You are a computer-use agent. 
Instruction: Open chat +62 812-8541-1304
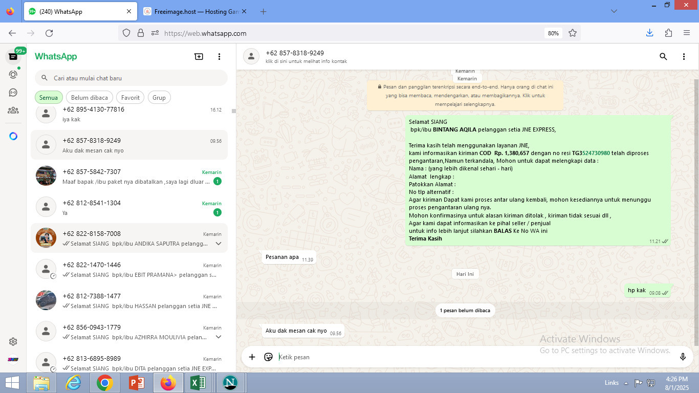click(129, 207)
